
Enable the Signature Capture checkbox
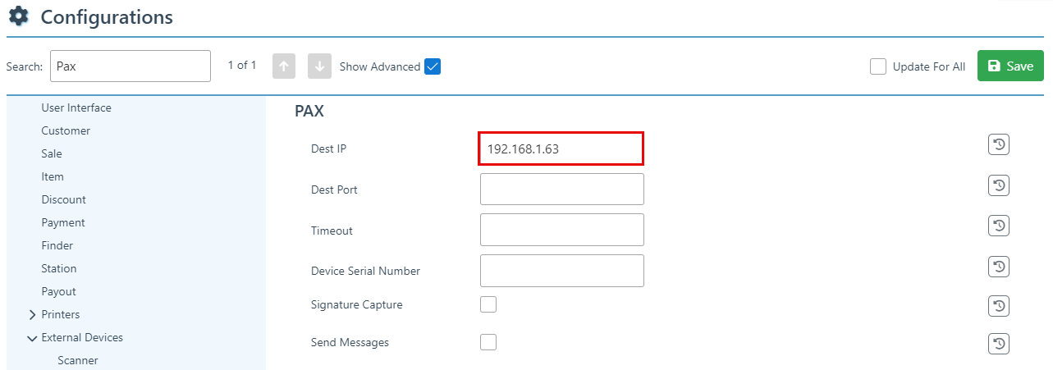488,304
